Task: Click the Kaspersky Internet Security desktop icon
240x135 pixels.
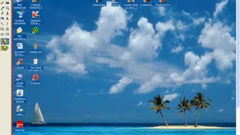Action: coord(36,15)
